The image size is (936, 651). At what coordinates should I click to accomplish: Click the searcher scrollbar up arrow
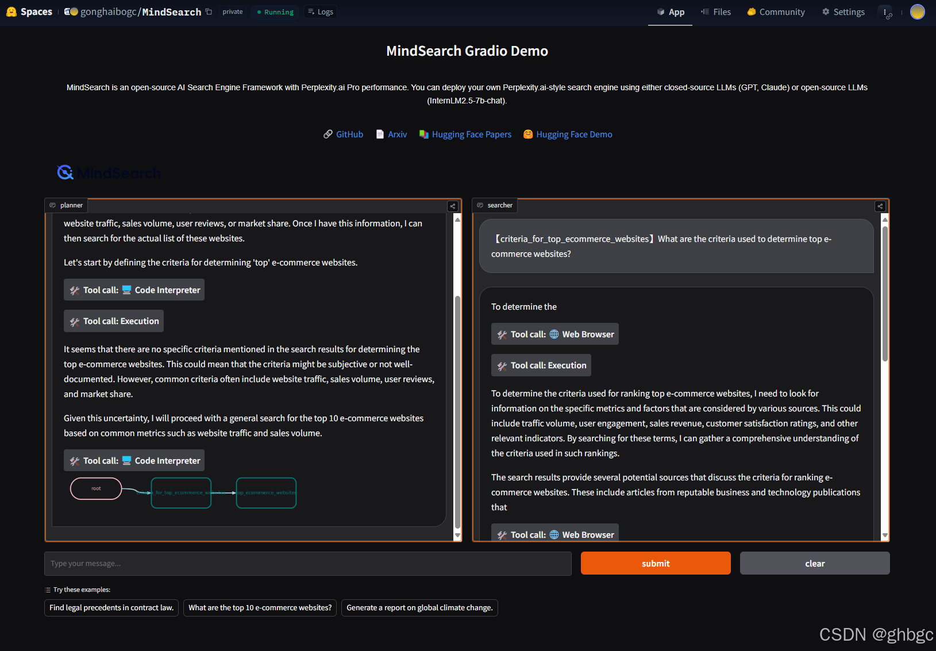click(885, 219)
